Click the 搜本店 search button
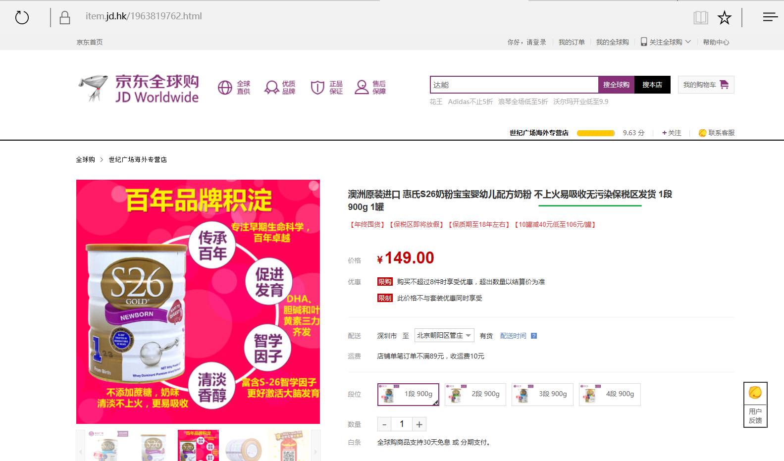The width and height of the screenshot is (784, 461). point(652,85)
